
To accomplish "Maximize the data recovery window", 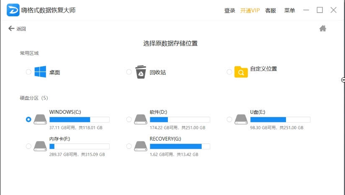I will [x=320, y=10].
